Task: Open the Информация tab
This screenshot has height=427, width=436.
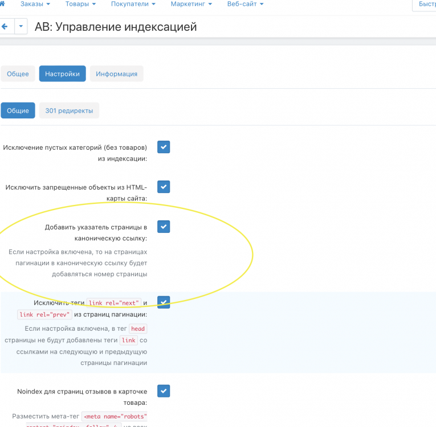Action: tap(116, 74)
